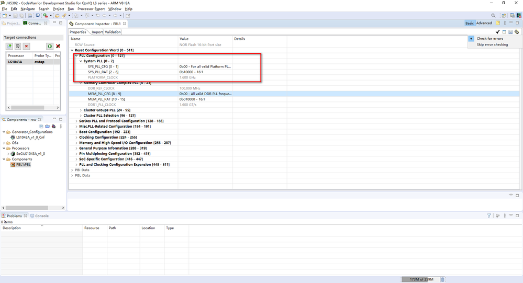Click the ruler icon in inspector toolbar
Screen dimensions: 523x283
517,32
